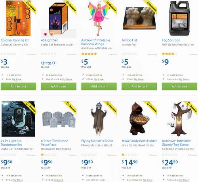Open the 24 Pc Light-Up Tombstone Set link
Screen dimensions: 198x182
[11, 143]
